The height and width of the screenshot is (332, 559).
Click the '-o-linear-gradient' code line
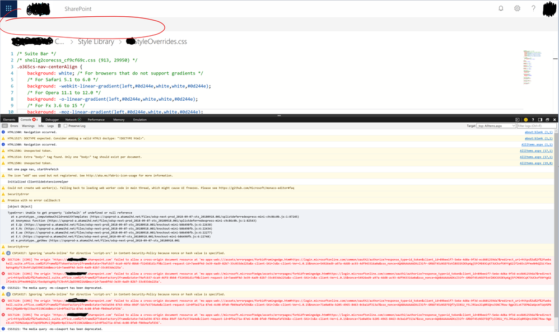(x=112, y=99)
